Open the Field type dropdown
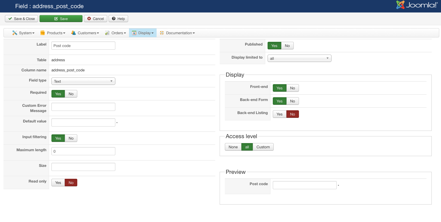 pyautogui.click(x=83, y=81)
